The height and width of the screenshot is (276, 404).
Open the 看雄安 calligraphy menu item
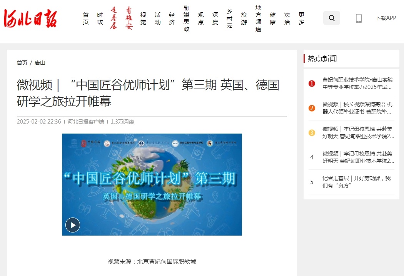click(x=129, y=18)
